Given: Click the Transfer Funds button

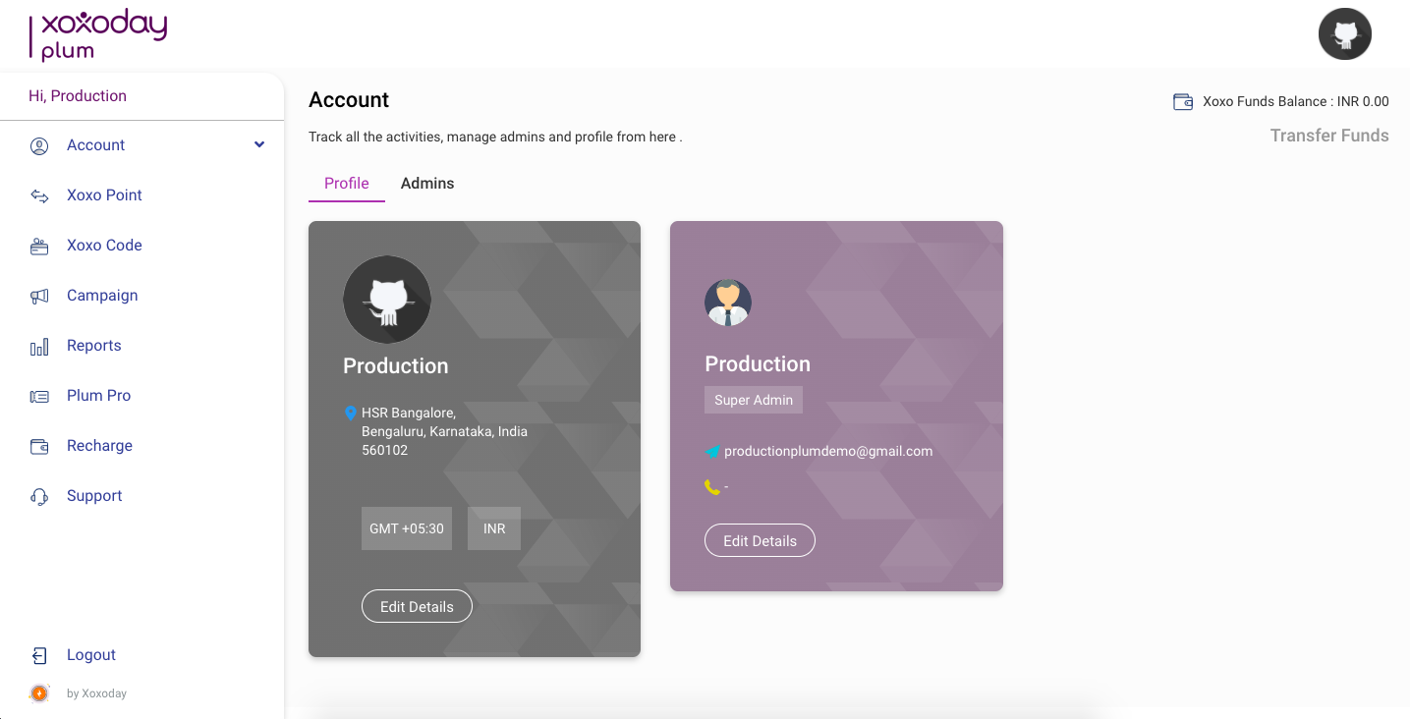Looking at the screenshot, I should (1329, 136).
